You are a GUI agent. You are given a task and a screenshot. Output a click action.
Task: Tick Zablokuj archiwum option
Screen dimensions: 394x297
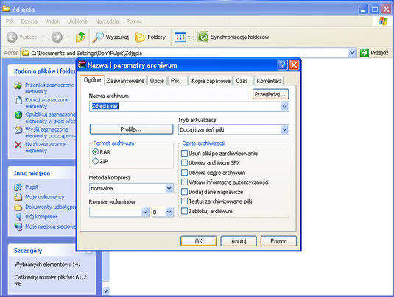[x=184, y=211]
